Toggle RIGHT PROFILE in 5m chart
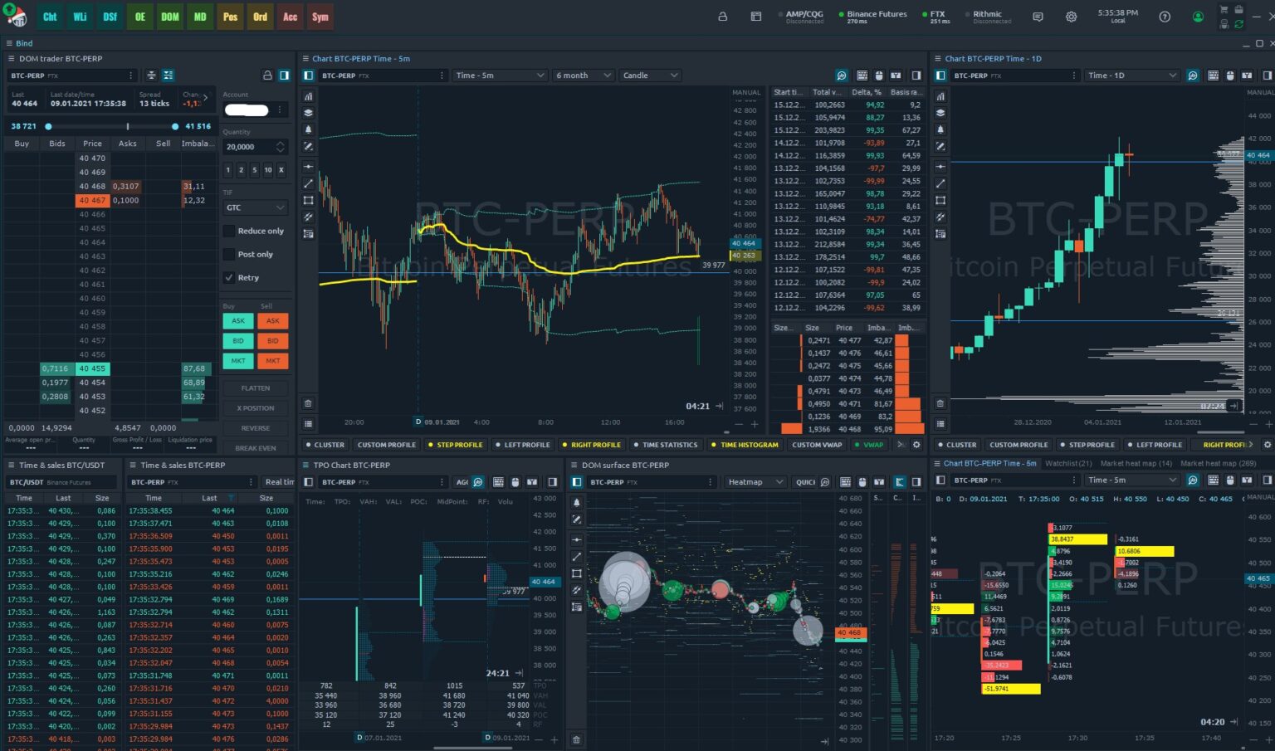This screenshot has width=1275, height=751. coord(591,445)
